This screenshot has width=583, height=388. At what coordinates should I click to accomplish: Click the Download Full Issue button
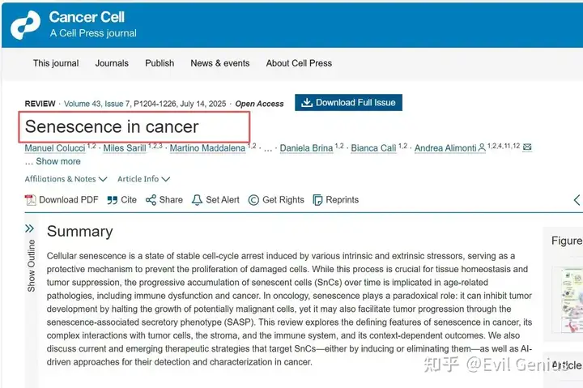pos(348,103)
